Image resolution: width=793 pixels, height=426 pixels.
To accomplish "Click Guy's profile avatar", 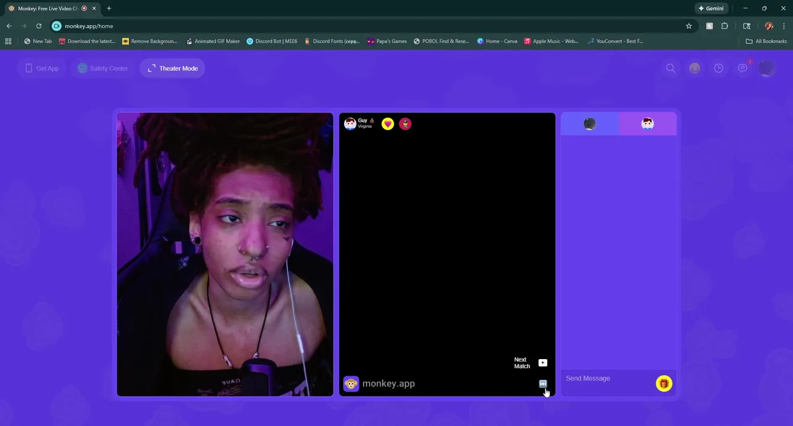I will (350, 124).
